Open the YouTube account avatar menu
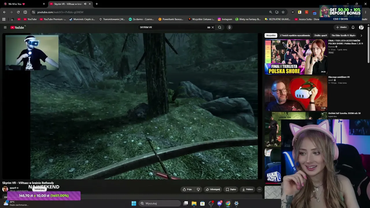This screenshot has width=370, height=208. click(x=361, y=27)
